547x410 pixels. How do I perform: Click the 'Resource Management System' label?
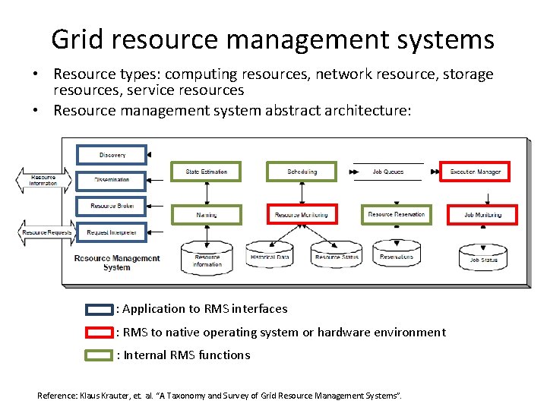tap(117, 263)
